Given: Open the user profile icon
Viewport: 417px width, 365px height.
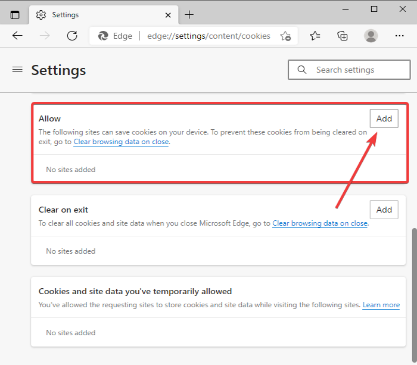Looking at the screenshot, I should click(x=371, y=36).
